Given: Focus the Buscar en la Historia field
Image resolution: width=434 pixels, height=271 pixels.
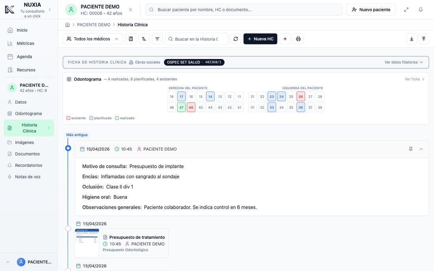Looking at the screenshot, I should [196, 39].
